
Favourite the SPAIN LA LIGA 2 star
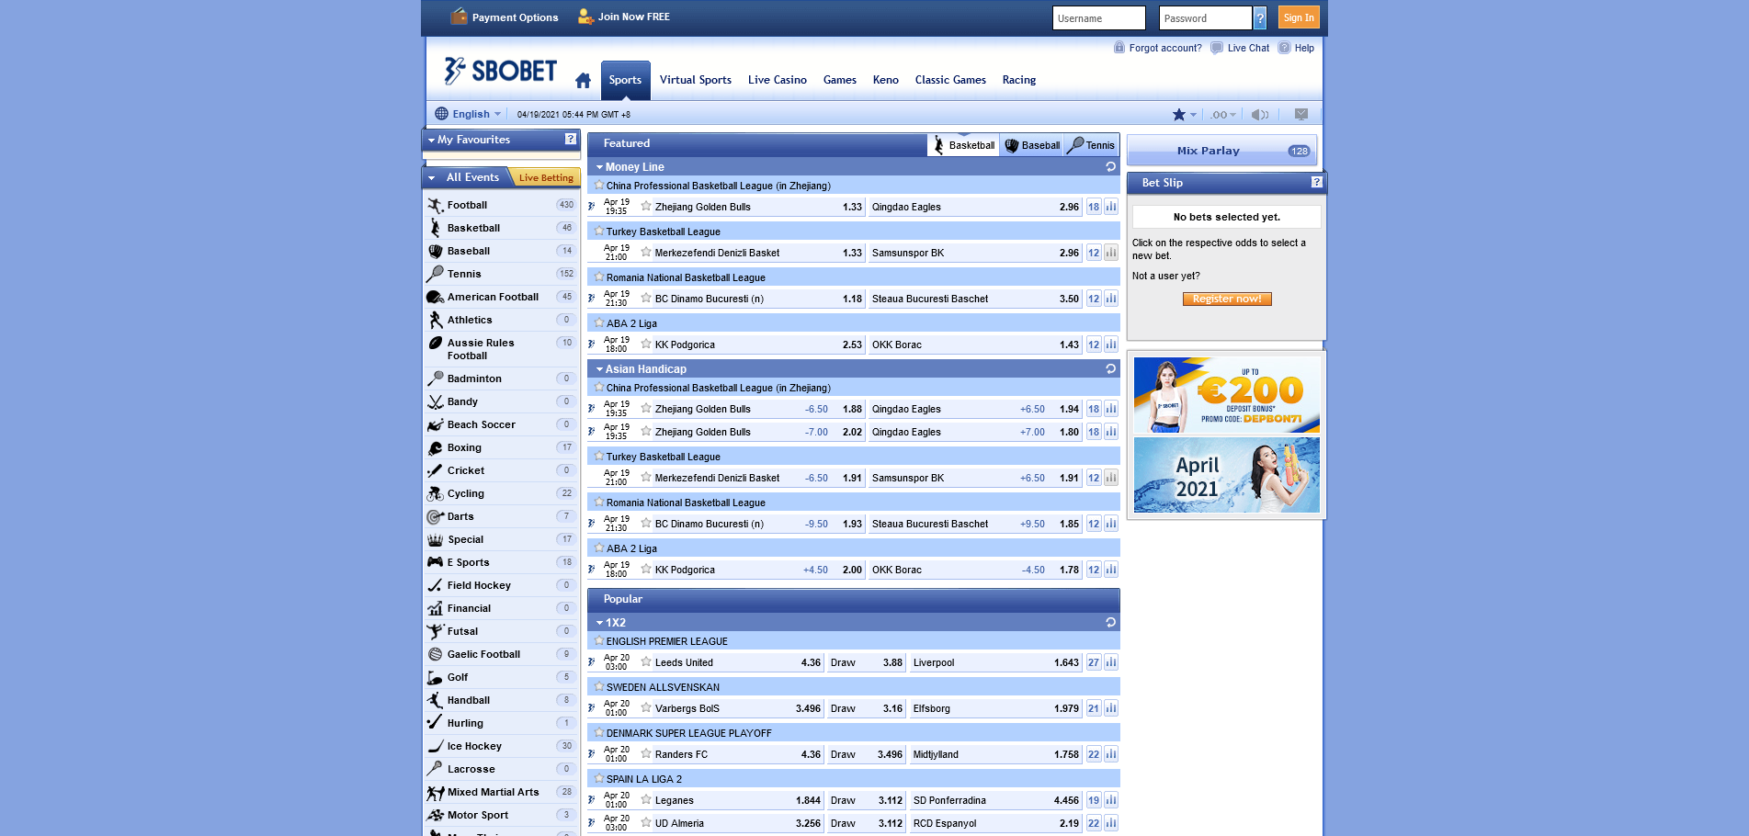coord(599,778)
